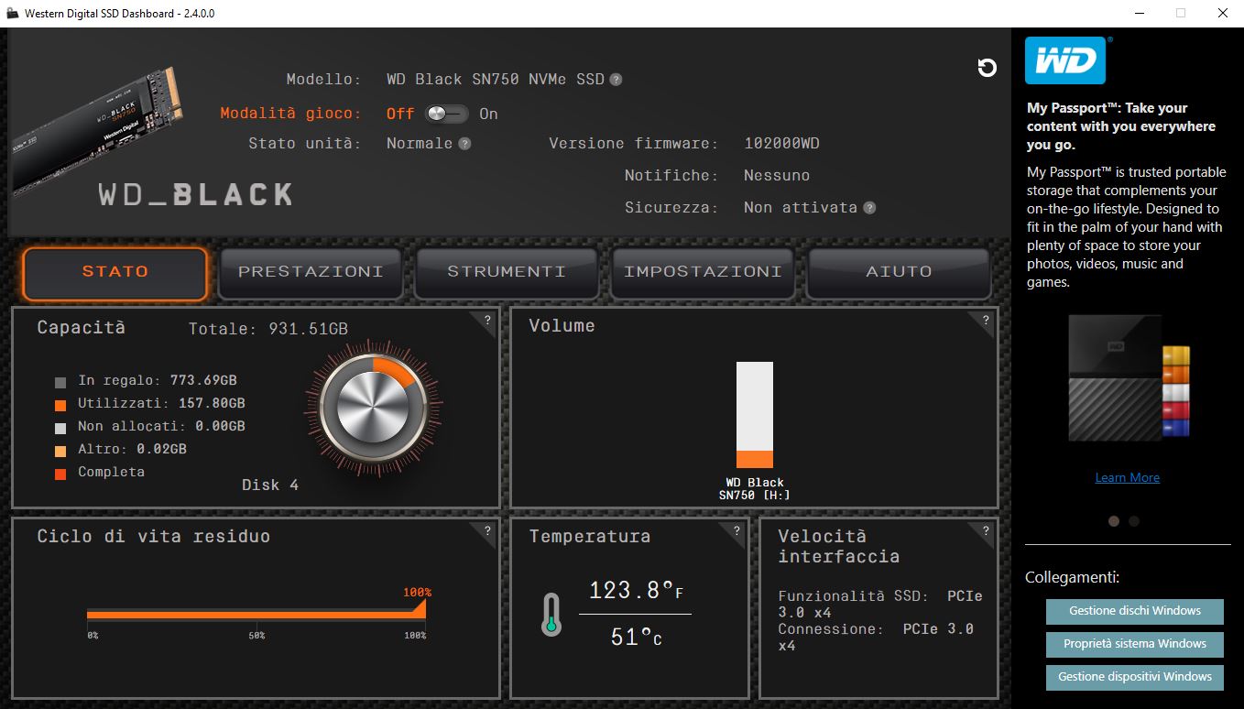Click help icon beside Stato unità Normale
Viewport: 1244px width, 709px height.
tap(464, 144)
